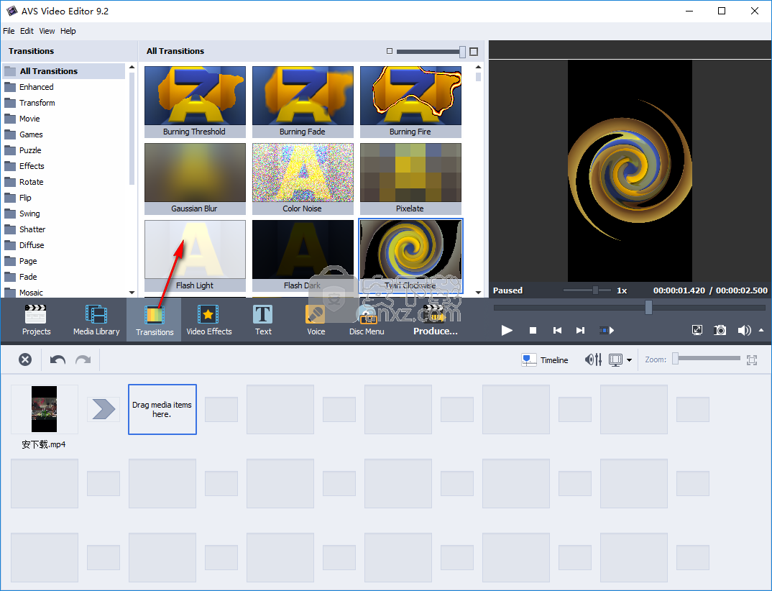Open the Edit menu
The height and width of the screenshot is (591, 772).
27,31
